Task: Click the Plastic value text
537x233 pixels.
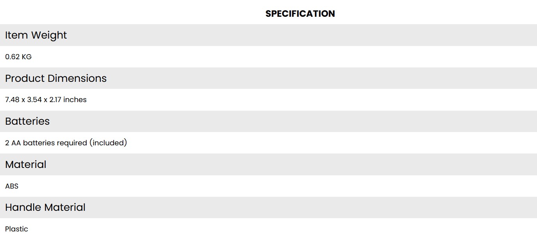Action: [x=16, y=229]
